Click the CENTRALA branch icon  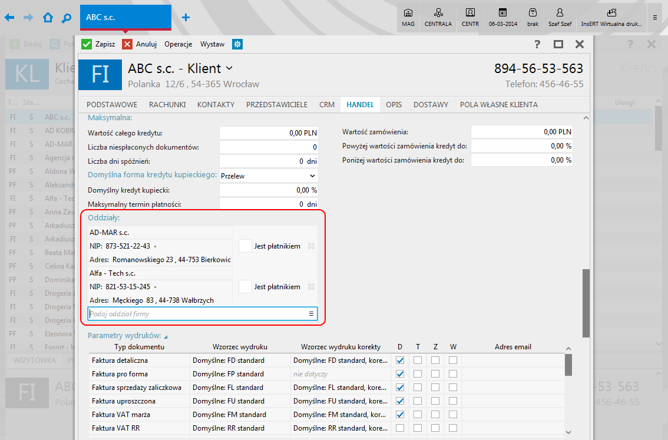pos(438,16)
